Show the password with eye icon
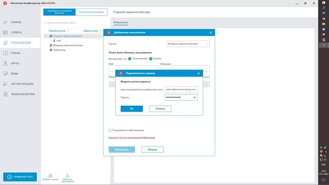This screenshot has height=185, width=329. (x=194, y=98)
